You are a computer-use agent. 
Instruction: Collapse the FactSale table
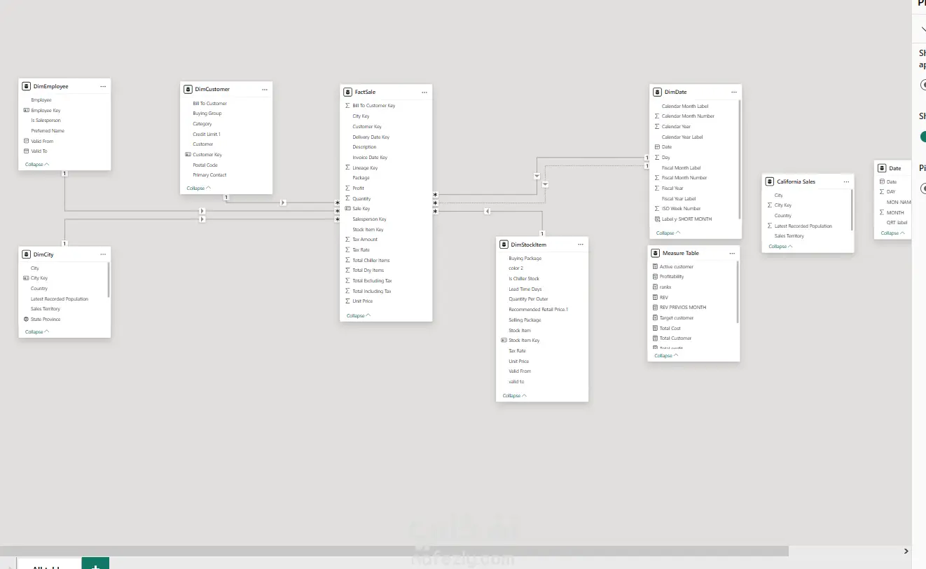pyautogui.click(x=359, y=315)
